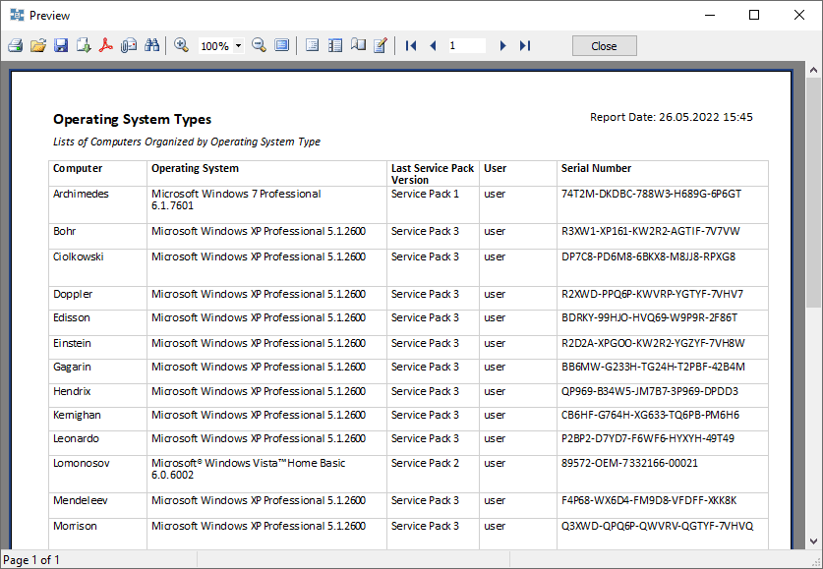Edit the page with the pencil icon

pyautogui.click(x=381, y=45)
